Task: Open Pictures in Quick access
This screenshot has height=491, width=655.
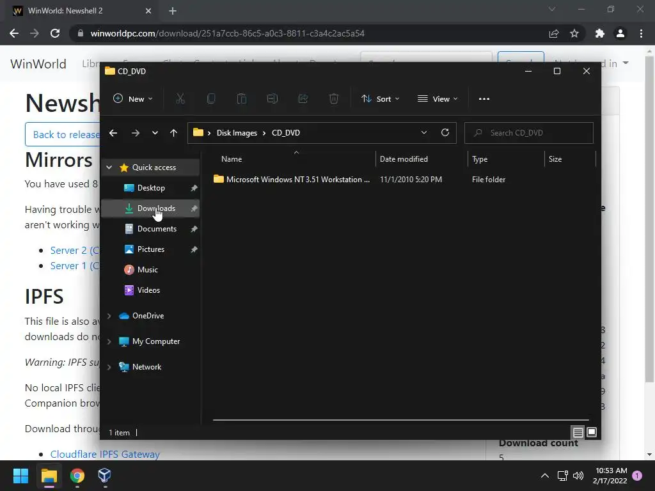Action: pyautogui.click(x=150, y=249)
